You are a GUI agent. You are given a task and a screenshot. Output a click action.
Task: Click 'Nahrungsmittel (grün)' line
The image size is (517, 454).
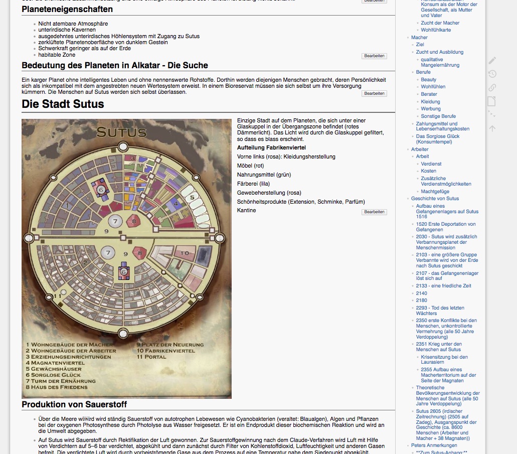(x=264, y=175)
